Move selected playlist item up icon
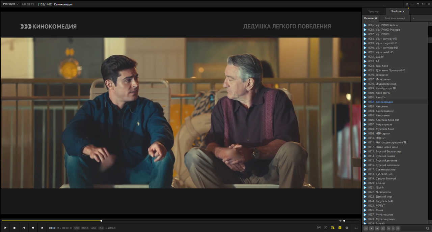 [x=372, y=229]
